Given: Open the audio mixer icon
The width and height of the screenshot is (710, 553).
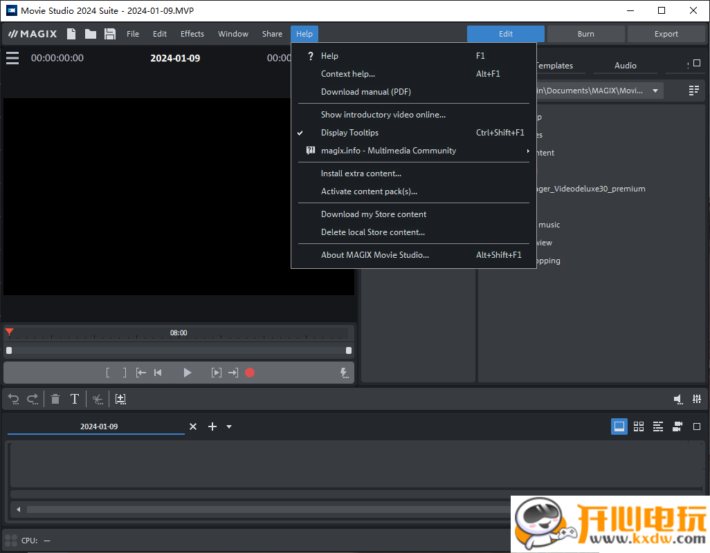Looking at the screenshot, I should pos(697,399).
